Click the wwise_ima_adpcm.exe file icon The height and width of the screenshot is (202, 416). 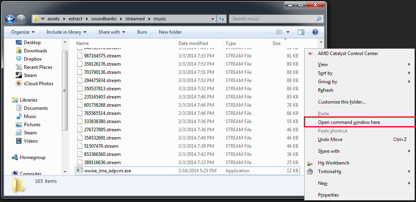click(80, 170)
